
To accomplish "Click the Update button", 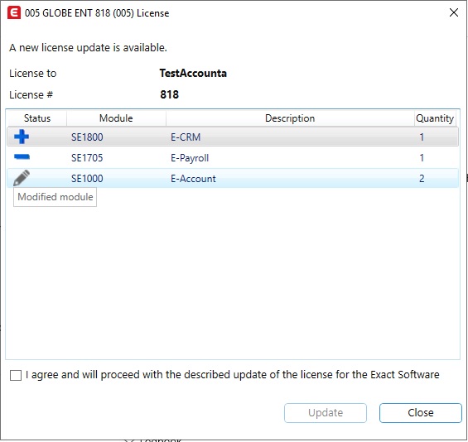I will pos(326,413).
